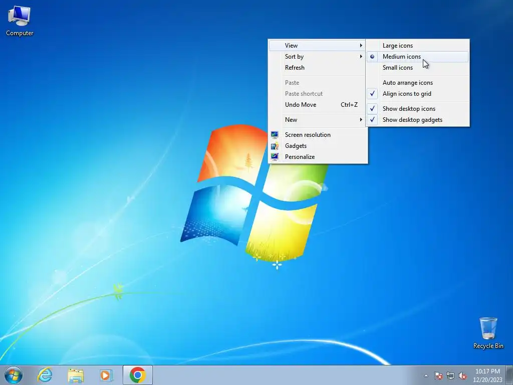The image size is (513, 385).
Task: Click the New submenu arrow
Action: point(361,120)
